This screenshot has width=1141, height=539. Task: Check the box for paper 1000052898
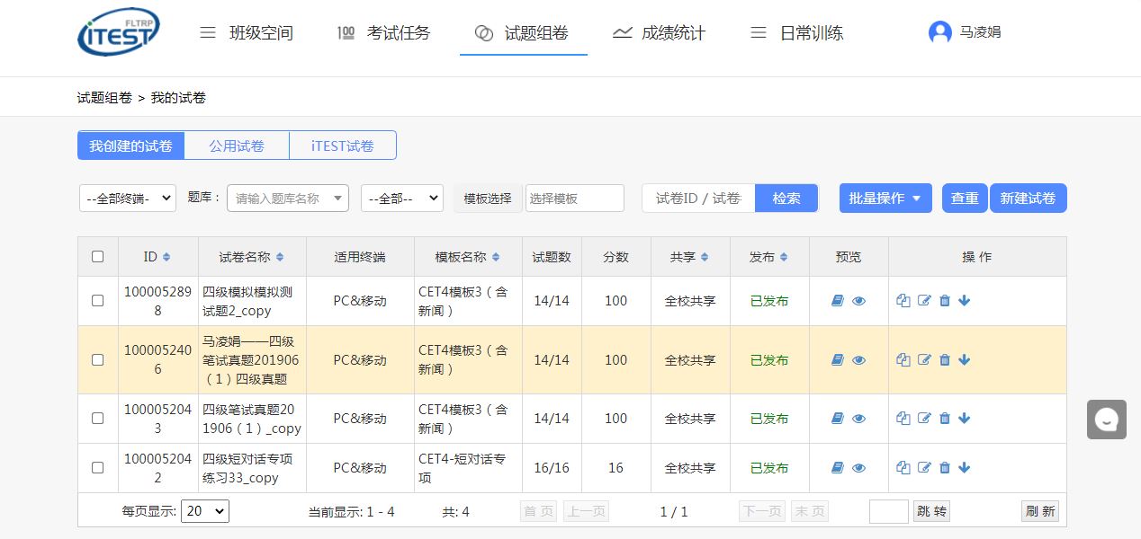point(98,301)
